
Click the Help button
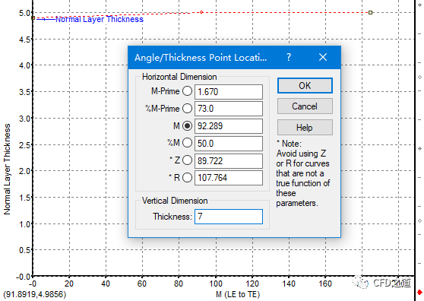tap(305, 128)
